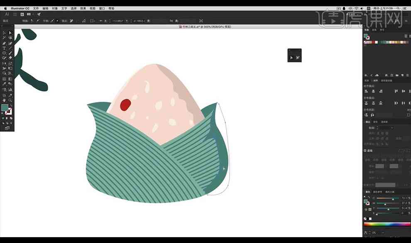The image size is (411, 243).
Task: Set the paint mode to Gradient in the Tools panel
Action: 7,118
